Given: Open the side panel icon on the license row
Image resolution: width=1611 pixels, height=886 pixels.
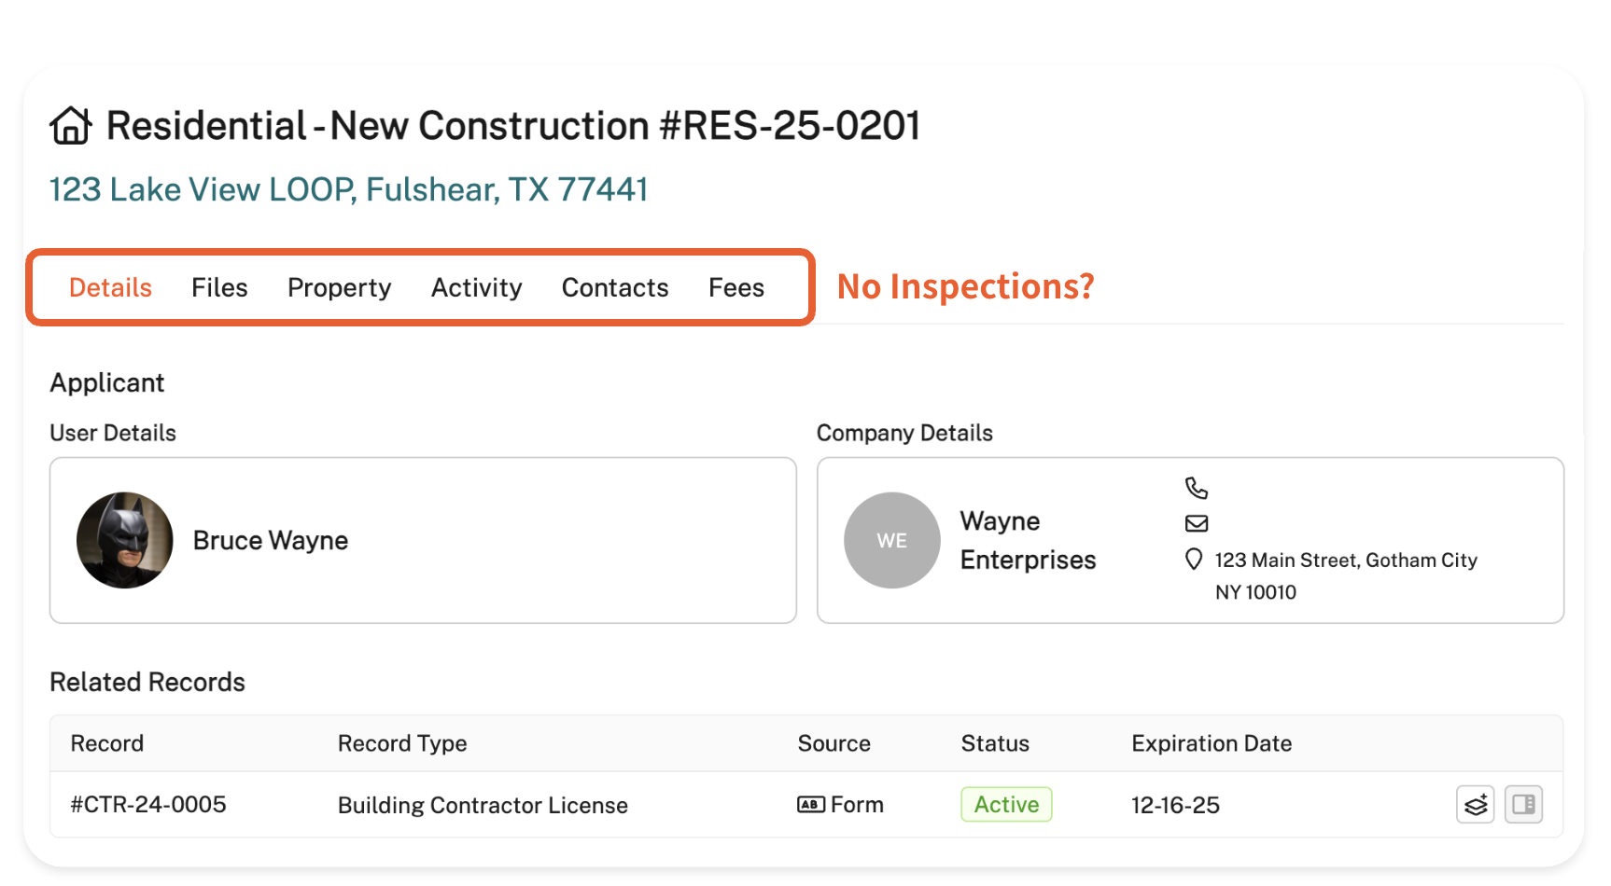Looking at the screenshot, I should [1523, 805].
